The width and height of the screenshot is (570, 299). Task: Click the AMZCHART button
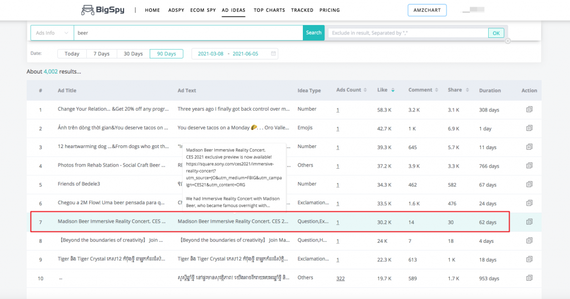(427, 10)
